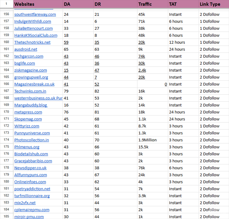Select row number 166 header
229x219 pixels.
click(6, 84)
